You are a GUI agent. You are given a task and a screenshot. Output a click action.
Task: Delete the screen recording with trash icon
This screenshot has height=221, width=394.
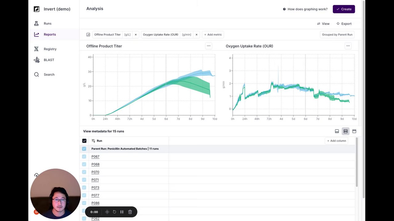point(130,212)
